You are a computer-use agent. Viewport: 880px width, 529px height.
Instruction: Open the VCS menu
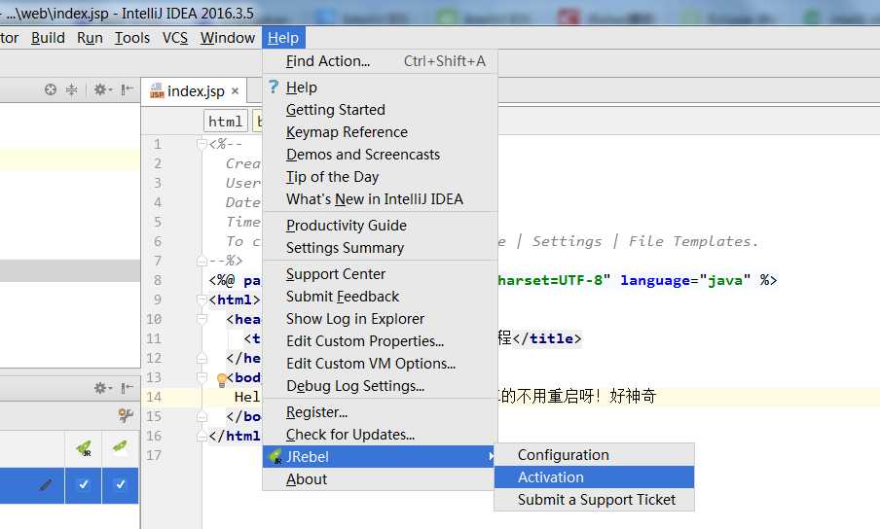coord(175,38)
